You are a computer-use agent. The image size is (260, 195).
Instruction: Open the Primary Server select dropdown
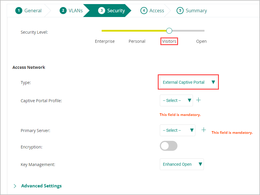coord(177,130)
